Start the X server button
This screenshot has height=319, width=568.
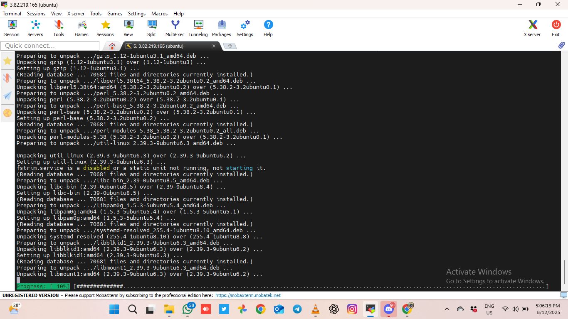point(532,28)
